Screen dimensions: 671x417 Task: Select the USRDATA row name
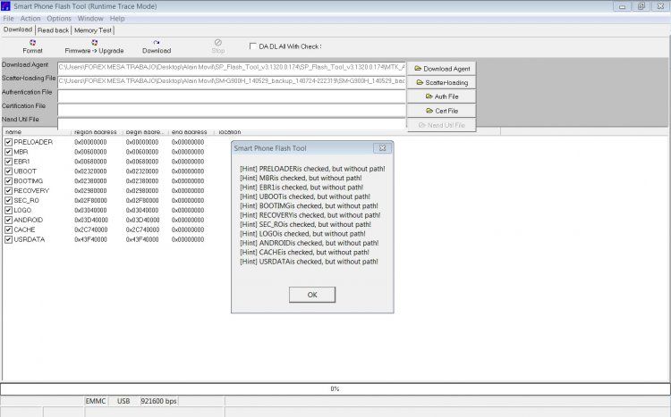[30, 239]
